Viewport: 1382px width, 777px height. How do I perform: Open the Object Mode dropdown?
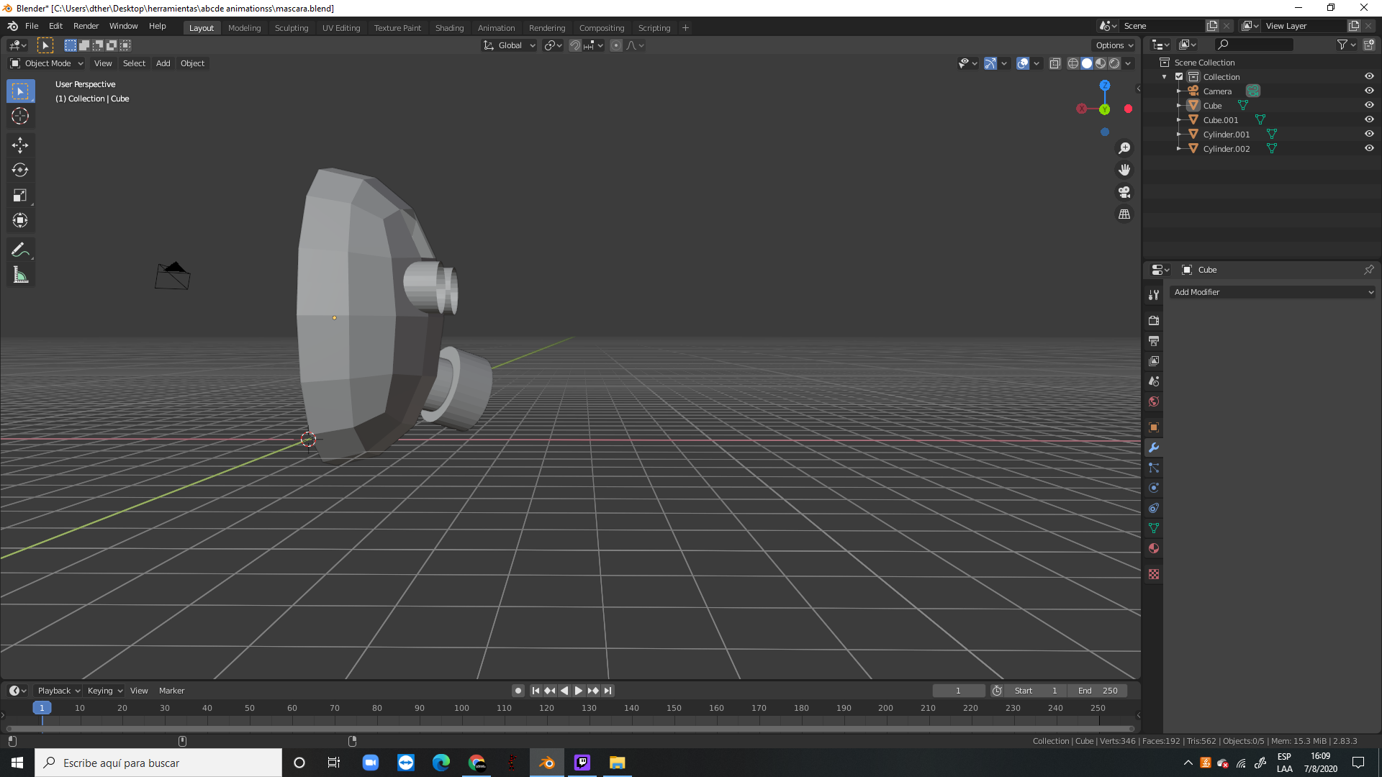[48, 63]
